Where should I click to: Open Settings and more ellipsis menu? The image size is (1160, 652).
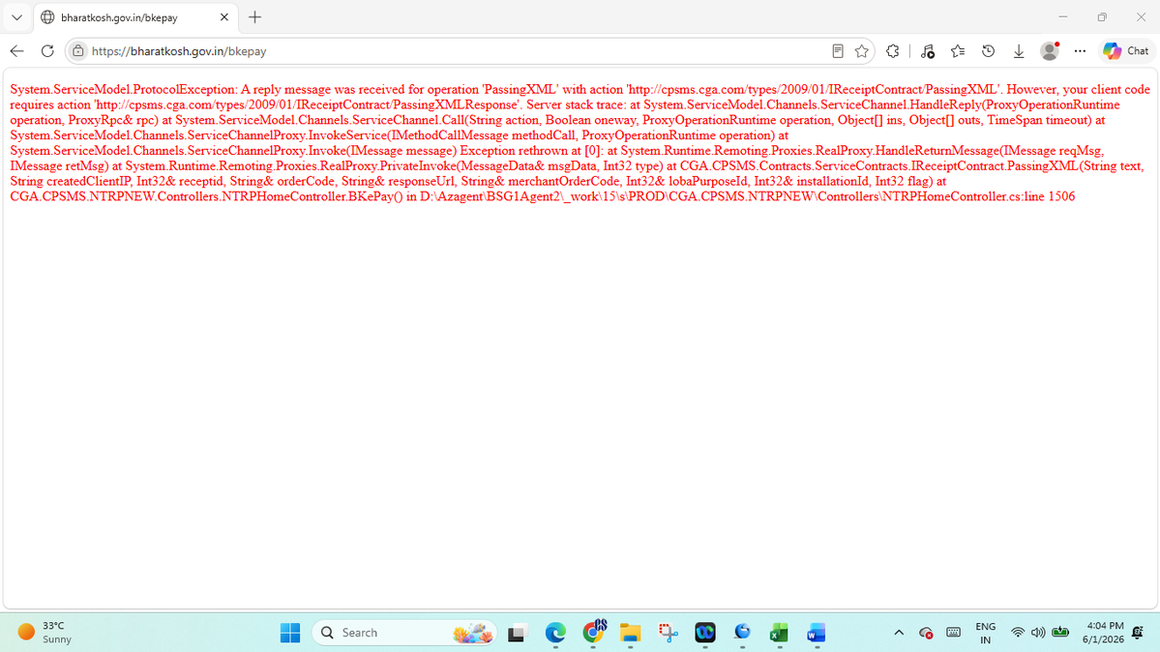point(1080,51)
